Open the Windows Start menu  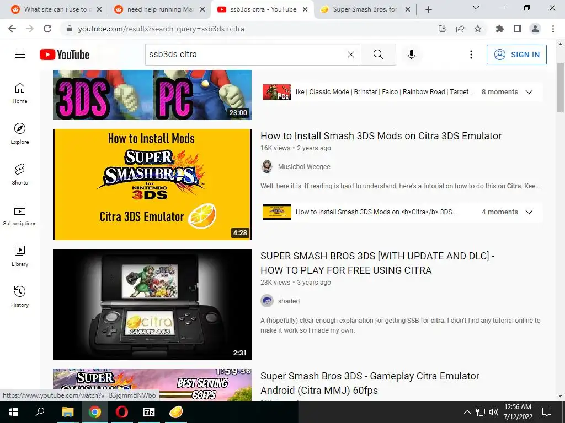pyautogui.click(x=13, y=412)
